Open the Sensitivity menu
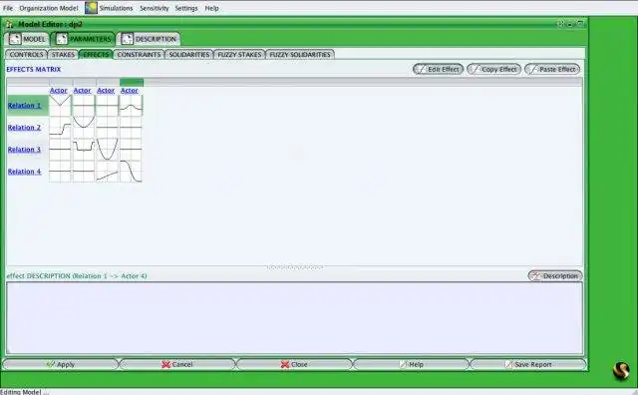 [x=154, y=8]
